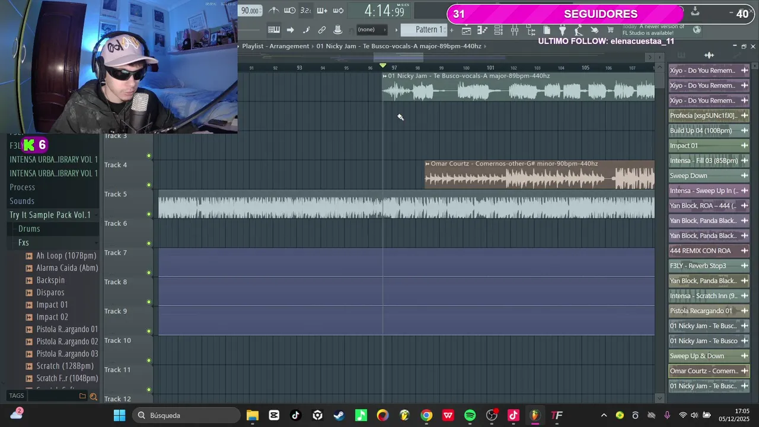Click the waveform icon above the clip picker
Viewport: 759px width, 427px height.
click(709, 55)
